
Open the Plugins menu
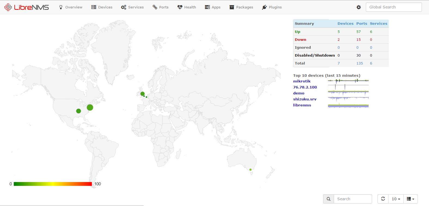pyautogui.click(x=272, y=7)
